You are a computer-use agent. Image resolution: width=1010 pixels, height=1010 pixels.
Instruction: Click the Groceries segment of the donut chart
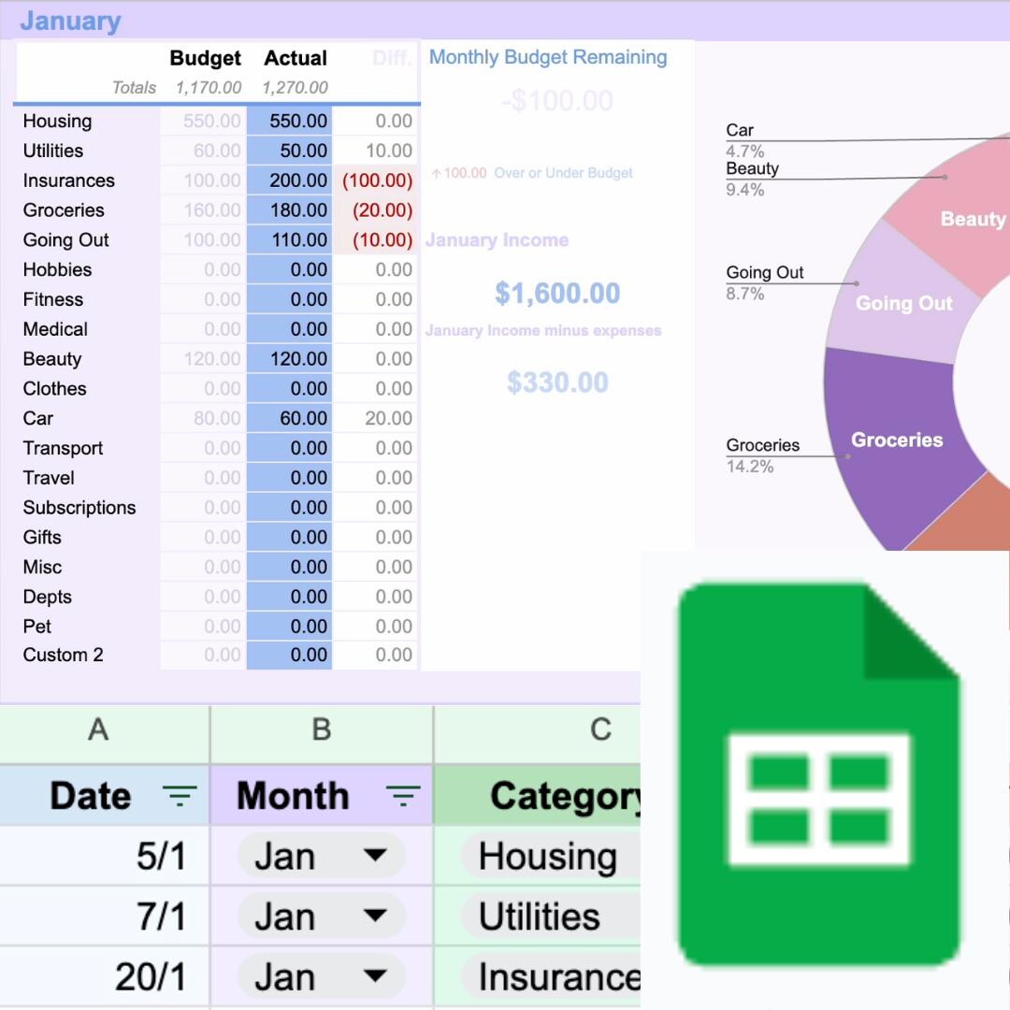pyautogui.click(x=896, y=440)
